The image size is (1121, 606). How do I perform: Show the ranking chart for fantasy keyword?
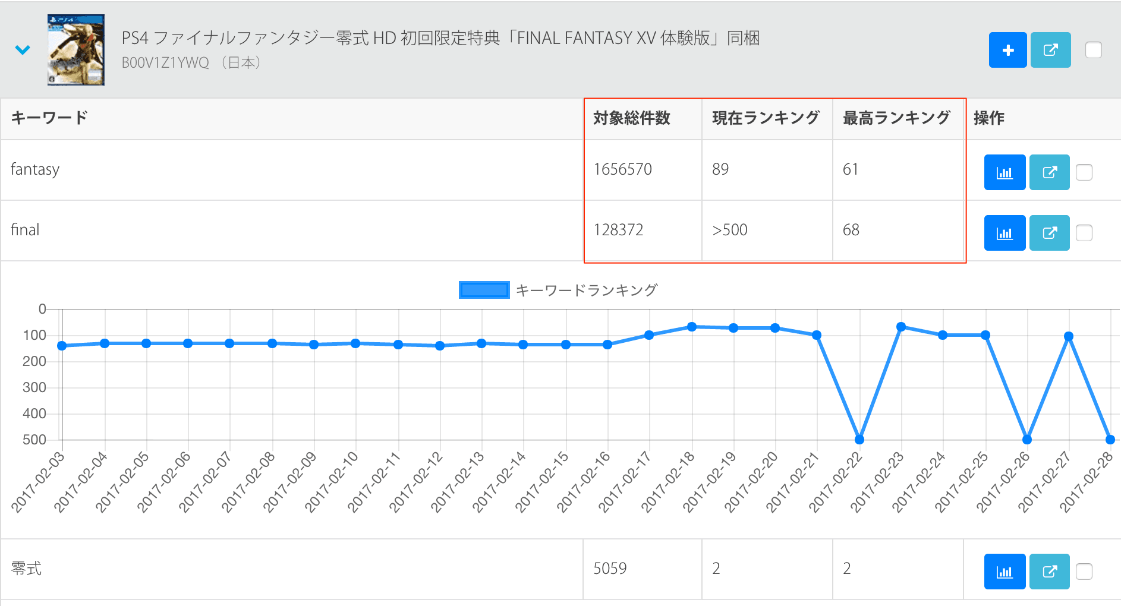(x=1005, y=172)
